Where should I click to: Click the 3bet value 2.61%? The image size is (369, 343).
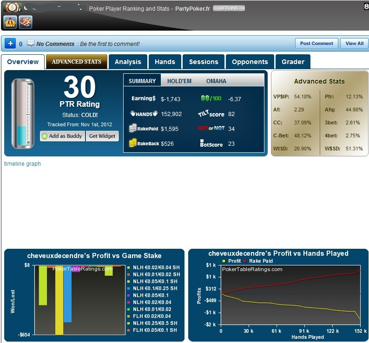click(x=353, y=123)
